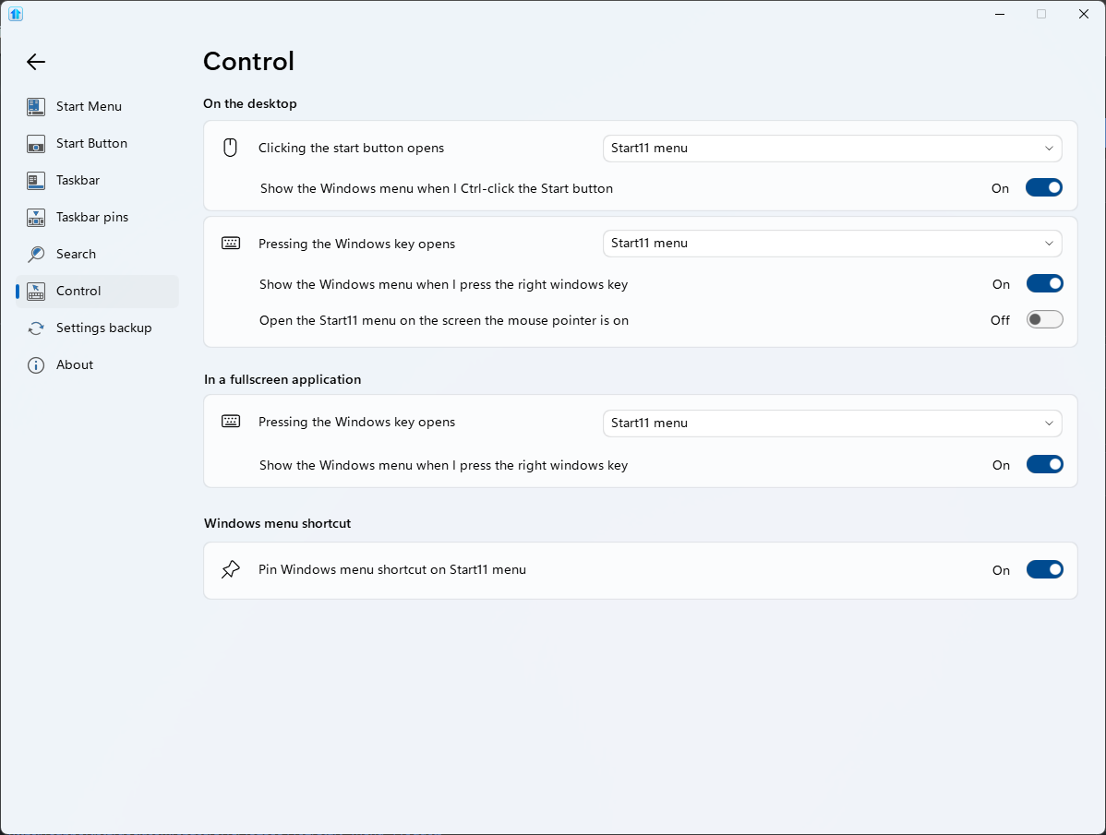1106x835 pixels.
Task: Turn off desktop right windows key toggle
Action: [1044, 284]
